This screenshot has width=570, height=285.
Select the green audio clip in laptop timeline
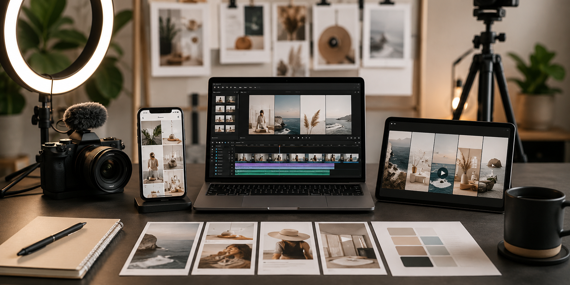tap(282, 173)
